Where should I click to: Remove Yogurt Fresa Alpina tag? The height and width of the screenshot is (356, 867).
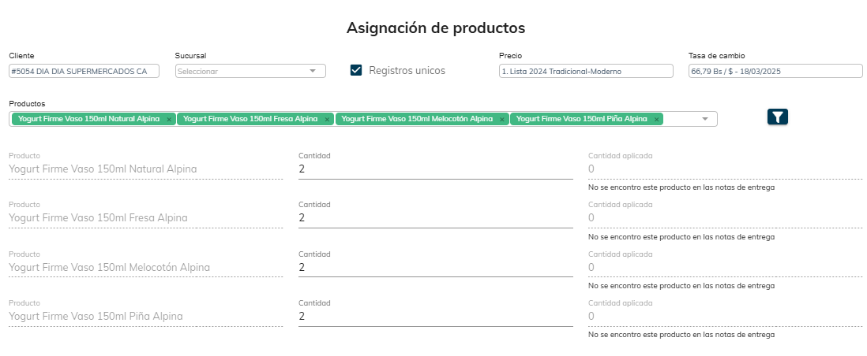327,120
